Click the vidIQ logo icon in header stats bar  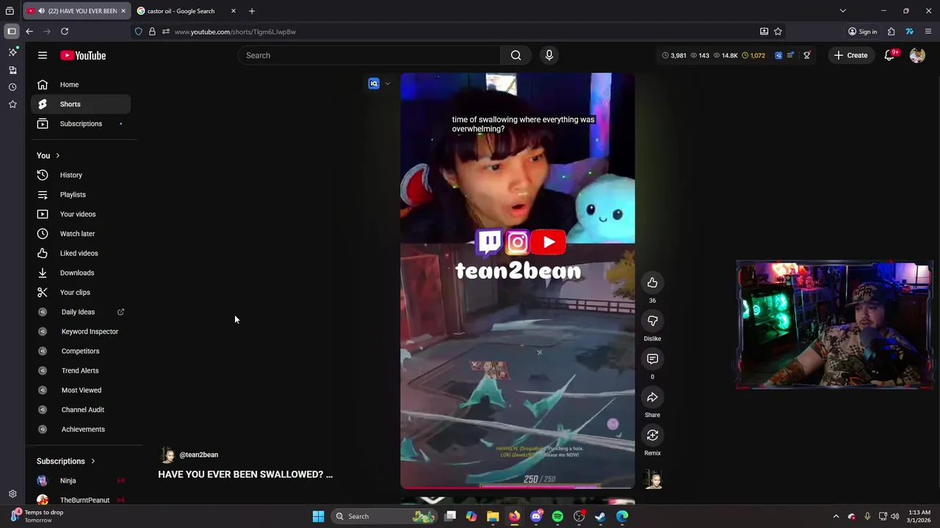pyautogui.click(x=778, y=55)
